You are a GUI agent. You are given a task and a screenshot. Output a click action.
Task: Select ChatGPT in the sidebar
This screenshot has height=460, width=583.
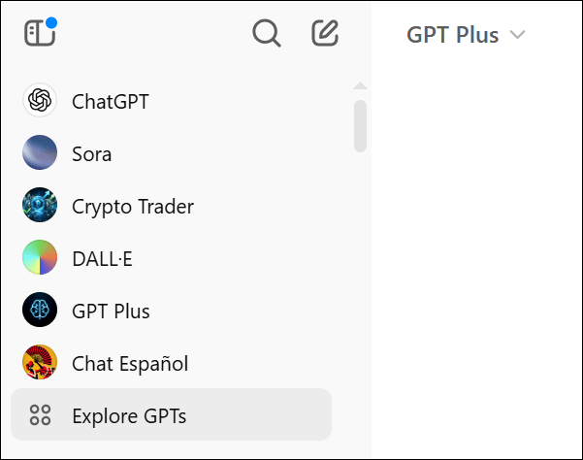pyautogui.click(x=111, y=101)
